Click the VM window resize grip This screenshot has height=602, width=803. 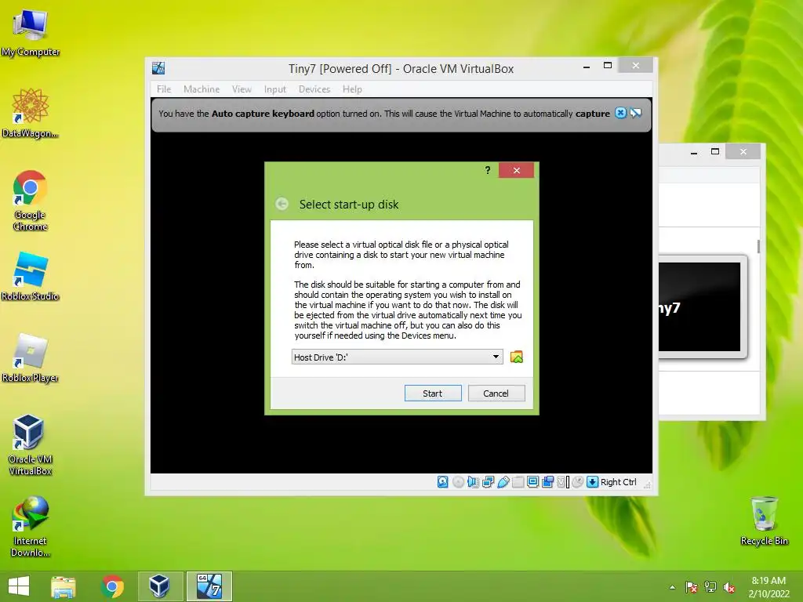tap(647, 484)
